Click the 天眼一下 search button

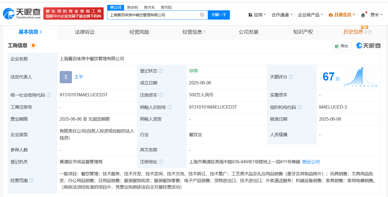[x=219, y=15]
